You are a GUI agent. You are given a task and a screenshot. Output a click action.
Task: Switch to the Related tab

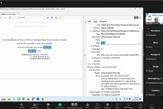[x=103, y=22]
